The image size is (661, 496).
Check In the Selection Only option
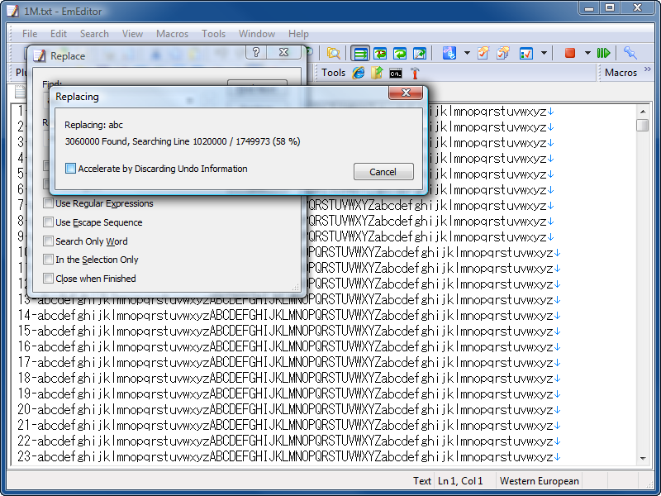[49, 260]
